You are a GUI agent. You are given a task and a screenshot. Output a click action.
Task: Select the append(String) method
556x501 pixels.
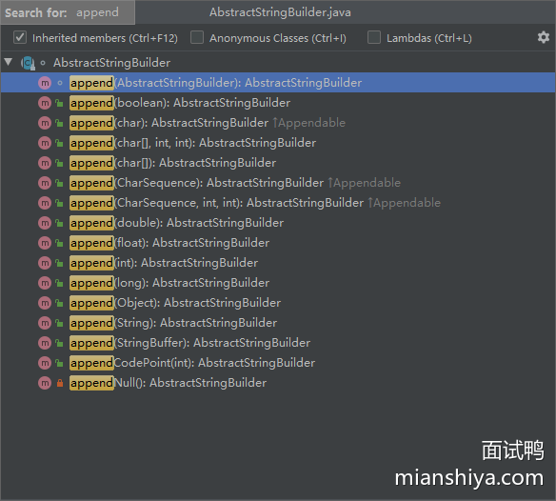[x=173, y=323]
